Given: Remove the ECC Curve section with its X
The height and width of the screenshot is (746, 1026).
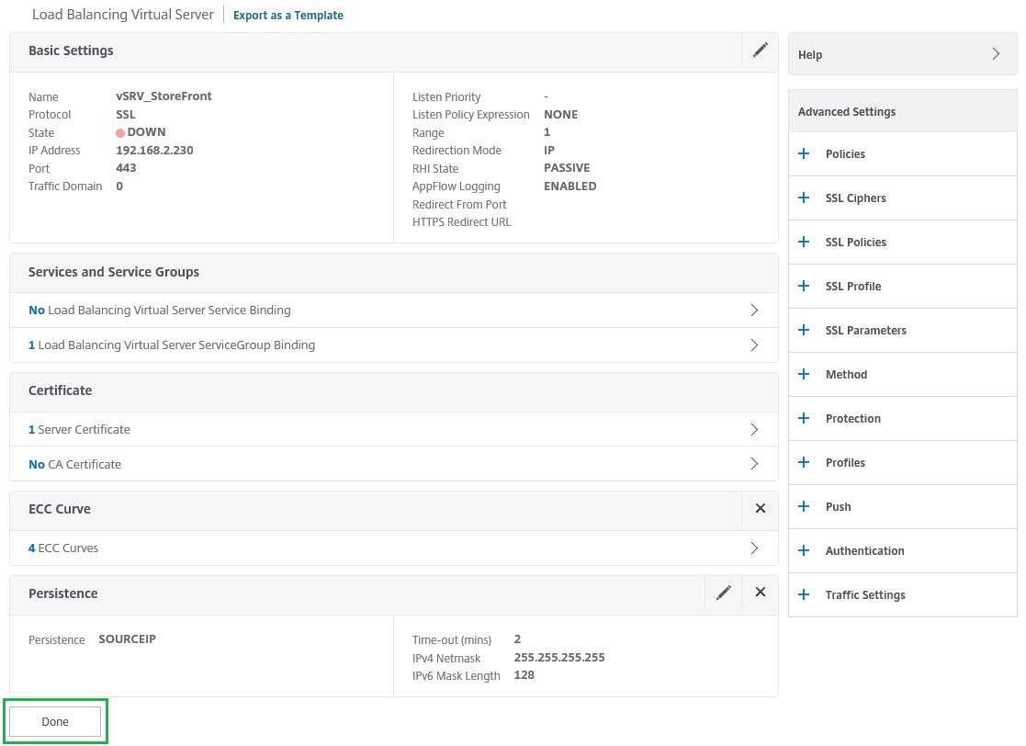Looking at the screenshot, I should click(760, 508).
